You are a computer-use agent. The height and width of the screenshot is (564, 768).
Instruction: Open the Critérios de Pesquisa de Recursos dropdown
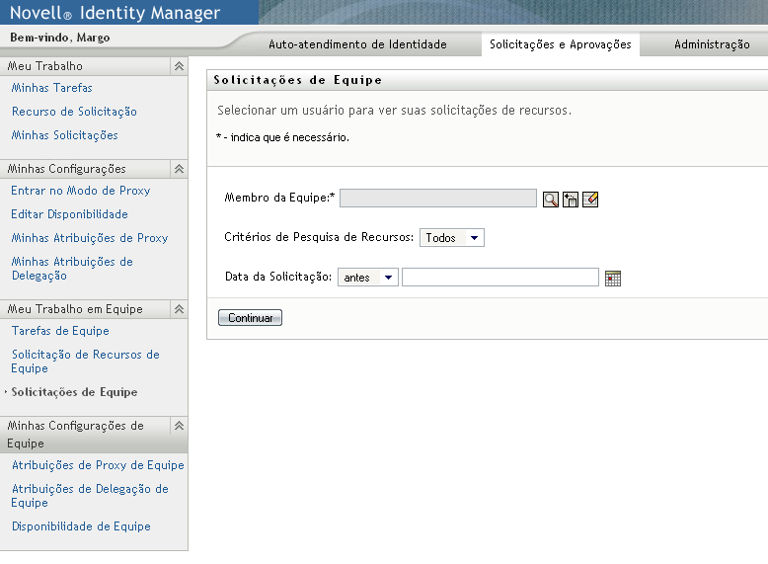coord(451,238)
